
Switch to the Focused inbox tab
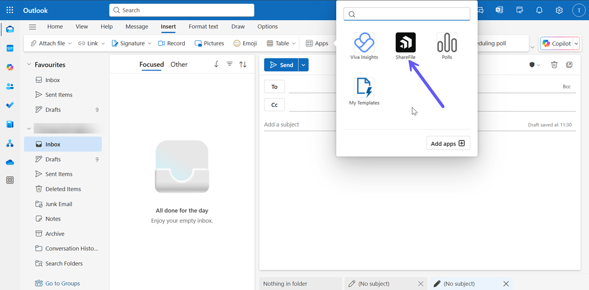pos(152,65)
